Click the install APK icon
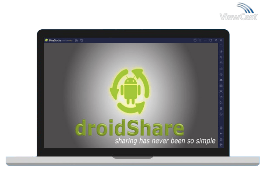The image size is (263, 181). [x=221, y=80]
